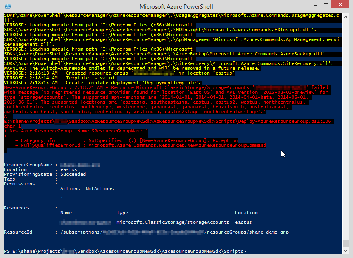Close the Microsoft Azure PowerShell window
The image size is (353, 258).
(x=340, y=5)
